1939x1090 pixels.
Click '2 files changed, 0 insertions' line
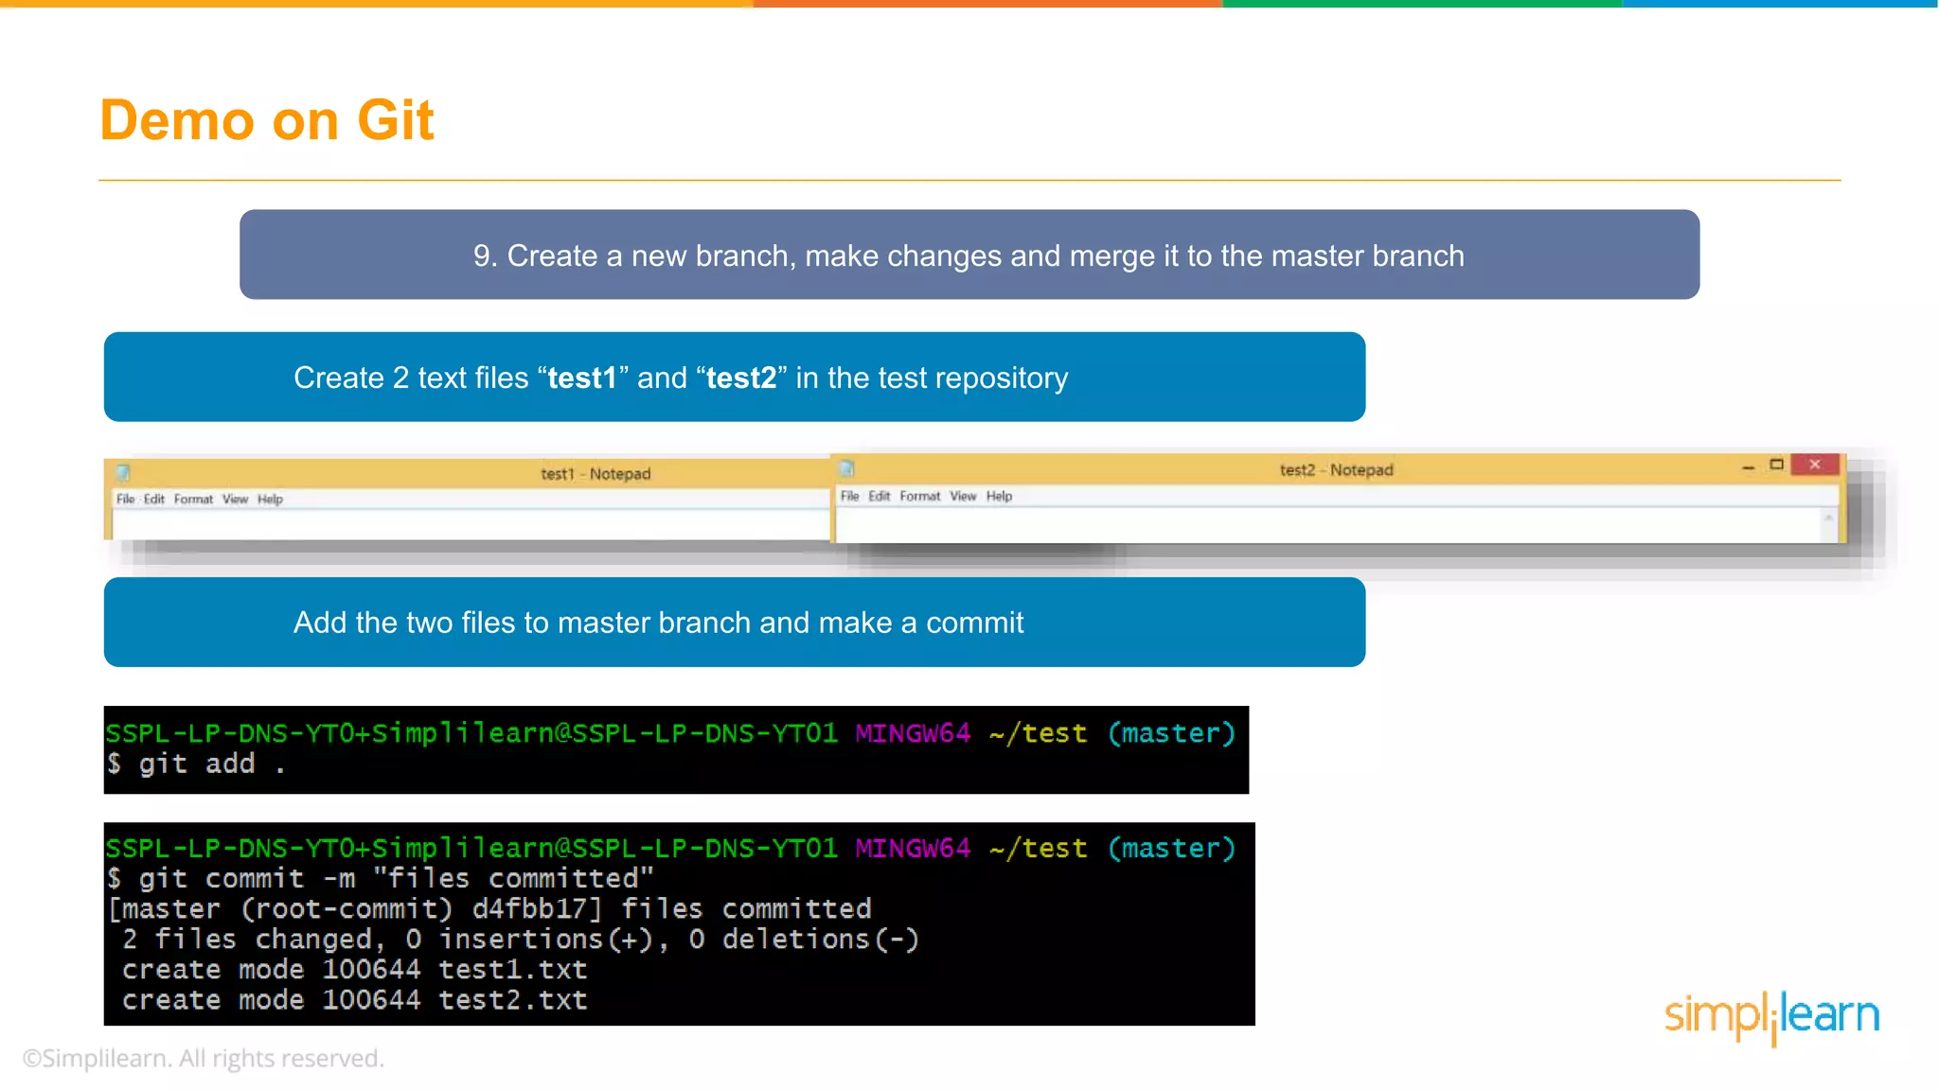(520, 940)
